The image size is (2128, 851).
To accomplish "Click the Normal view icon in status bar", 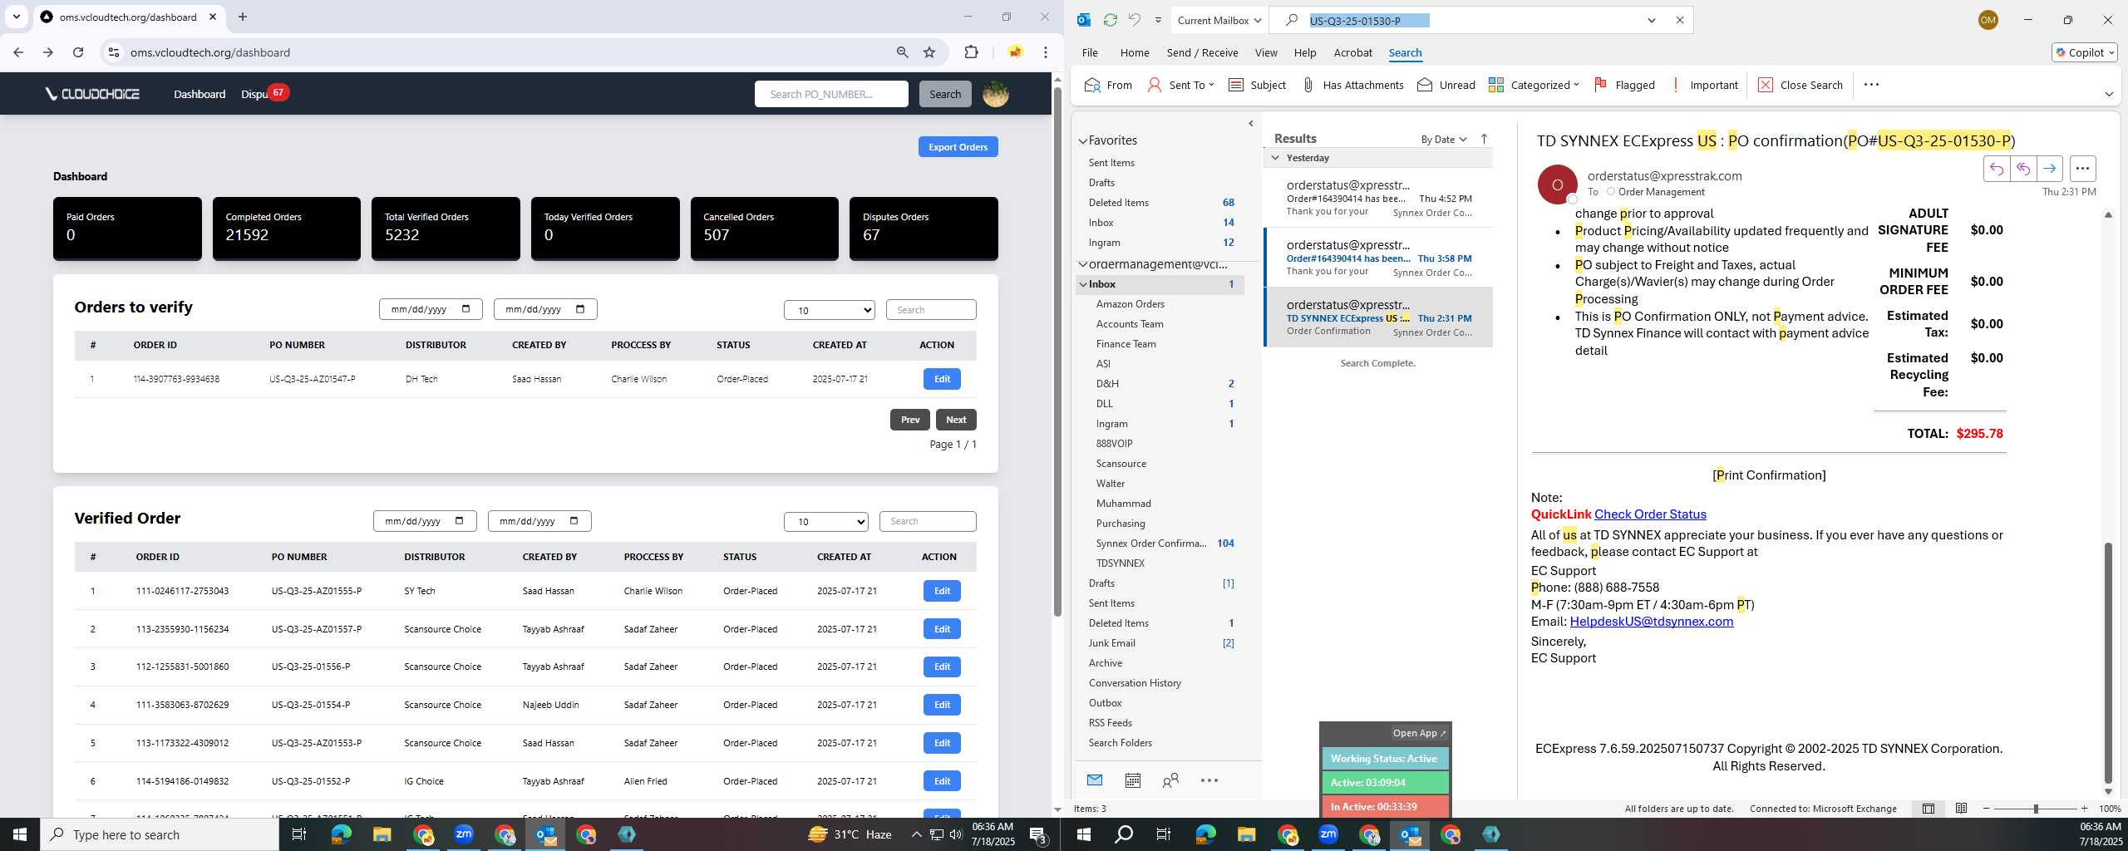I will (1928, 809).
